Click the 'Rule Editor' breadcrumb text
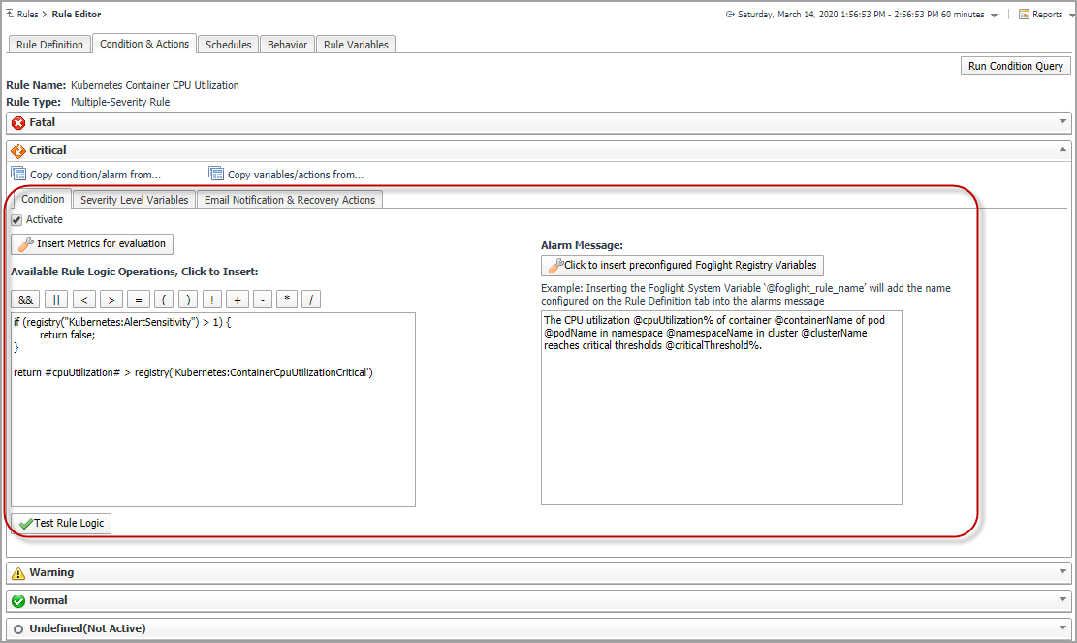 pos(77,14)
